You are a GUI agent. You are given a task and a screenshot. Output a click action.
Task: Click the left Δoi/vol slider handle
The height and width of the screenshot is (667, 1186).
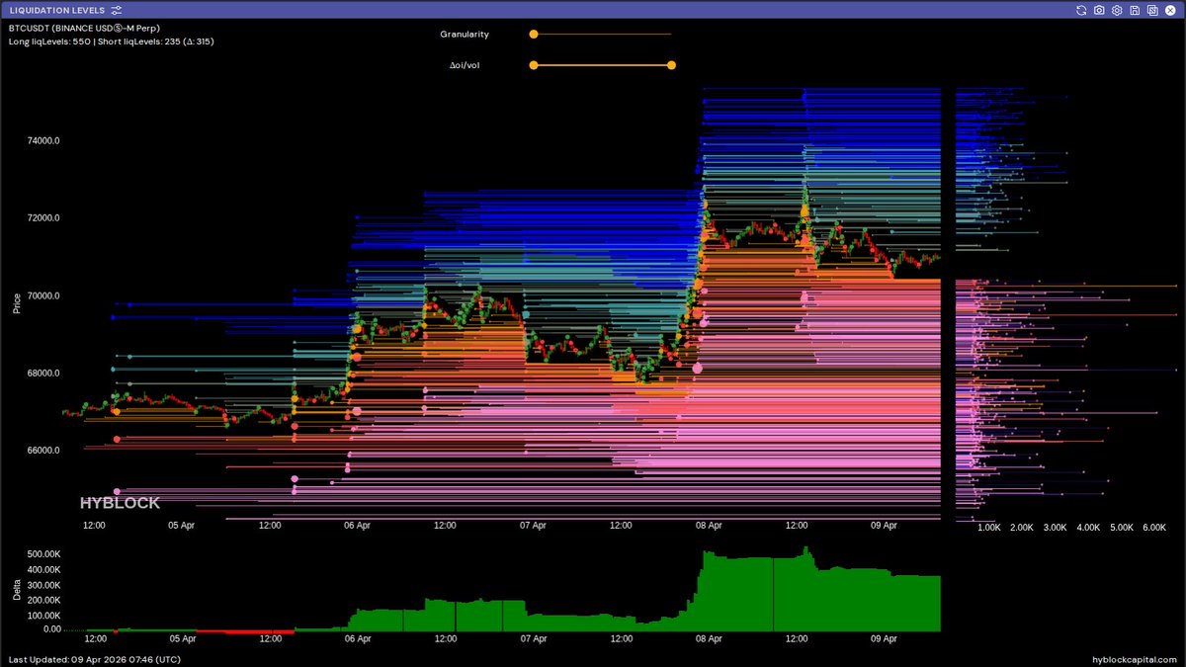(534, 65)
